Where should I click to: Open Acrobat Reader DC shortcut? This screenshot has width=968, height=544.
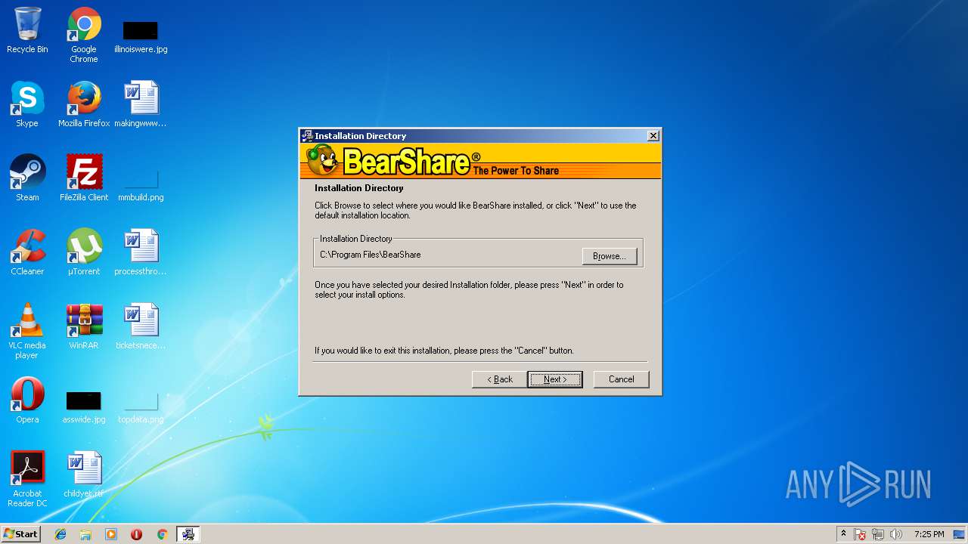tap(27, 479)
